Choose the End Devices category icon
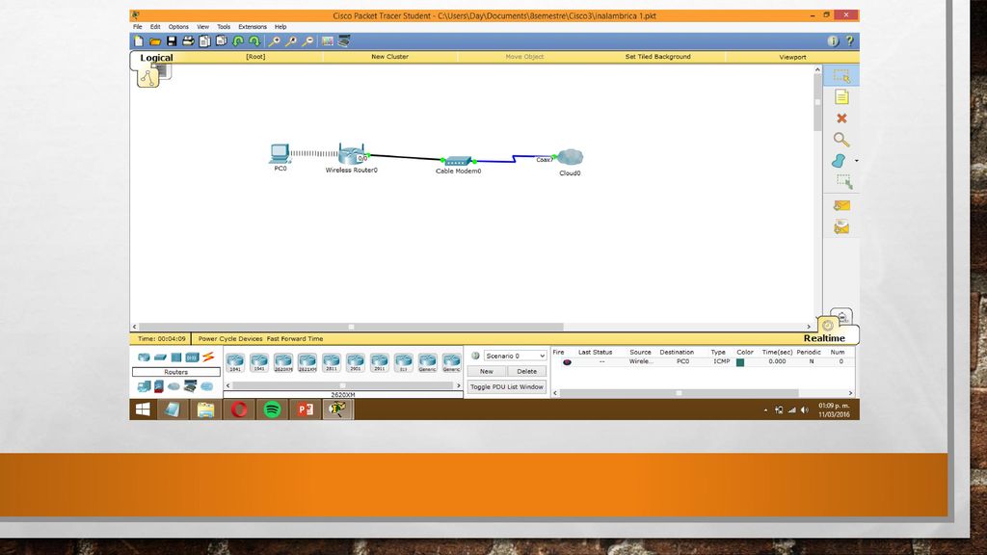 tap(144, 386)
